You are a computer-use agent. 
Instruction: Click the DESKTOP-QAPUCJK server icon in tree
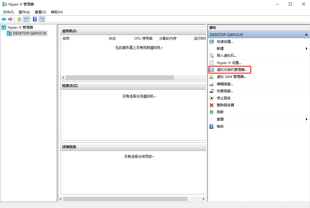pos(9,33)
